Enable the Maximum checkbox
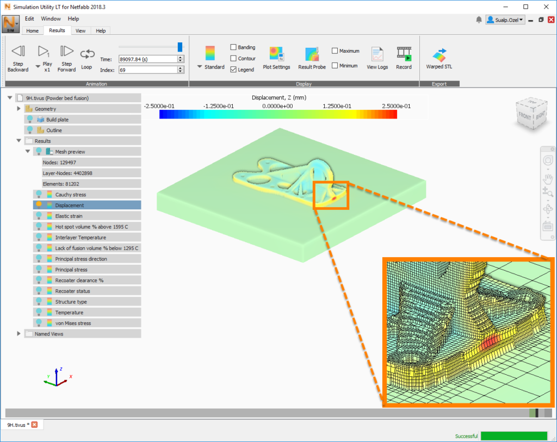This screenshot has width=557, height=442. 335,51
